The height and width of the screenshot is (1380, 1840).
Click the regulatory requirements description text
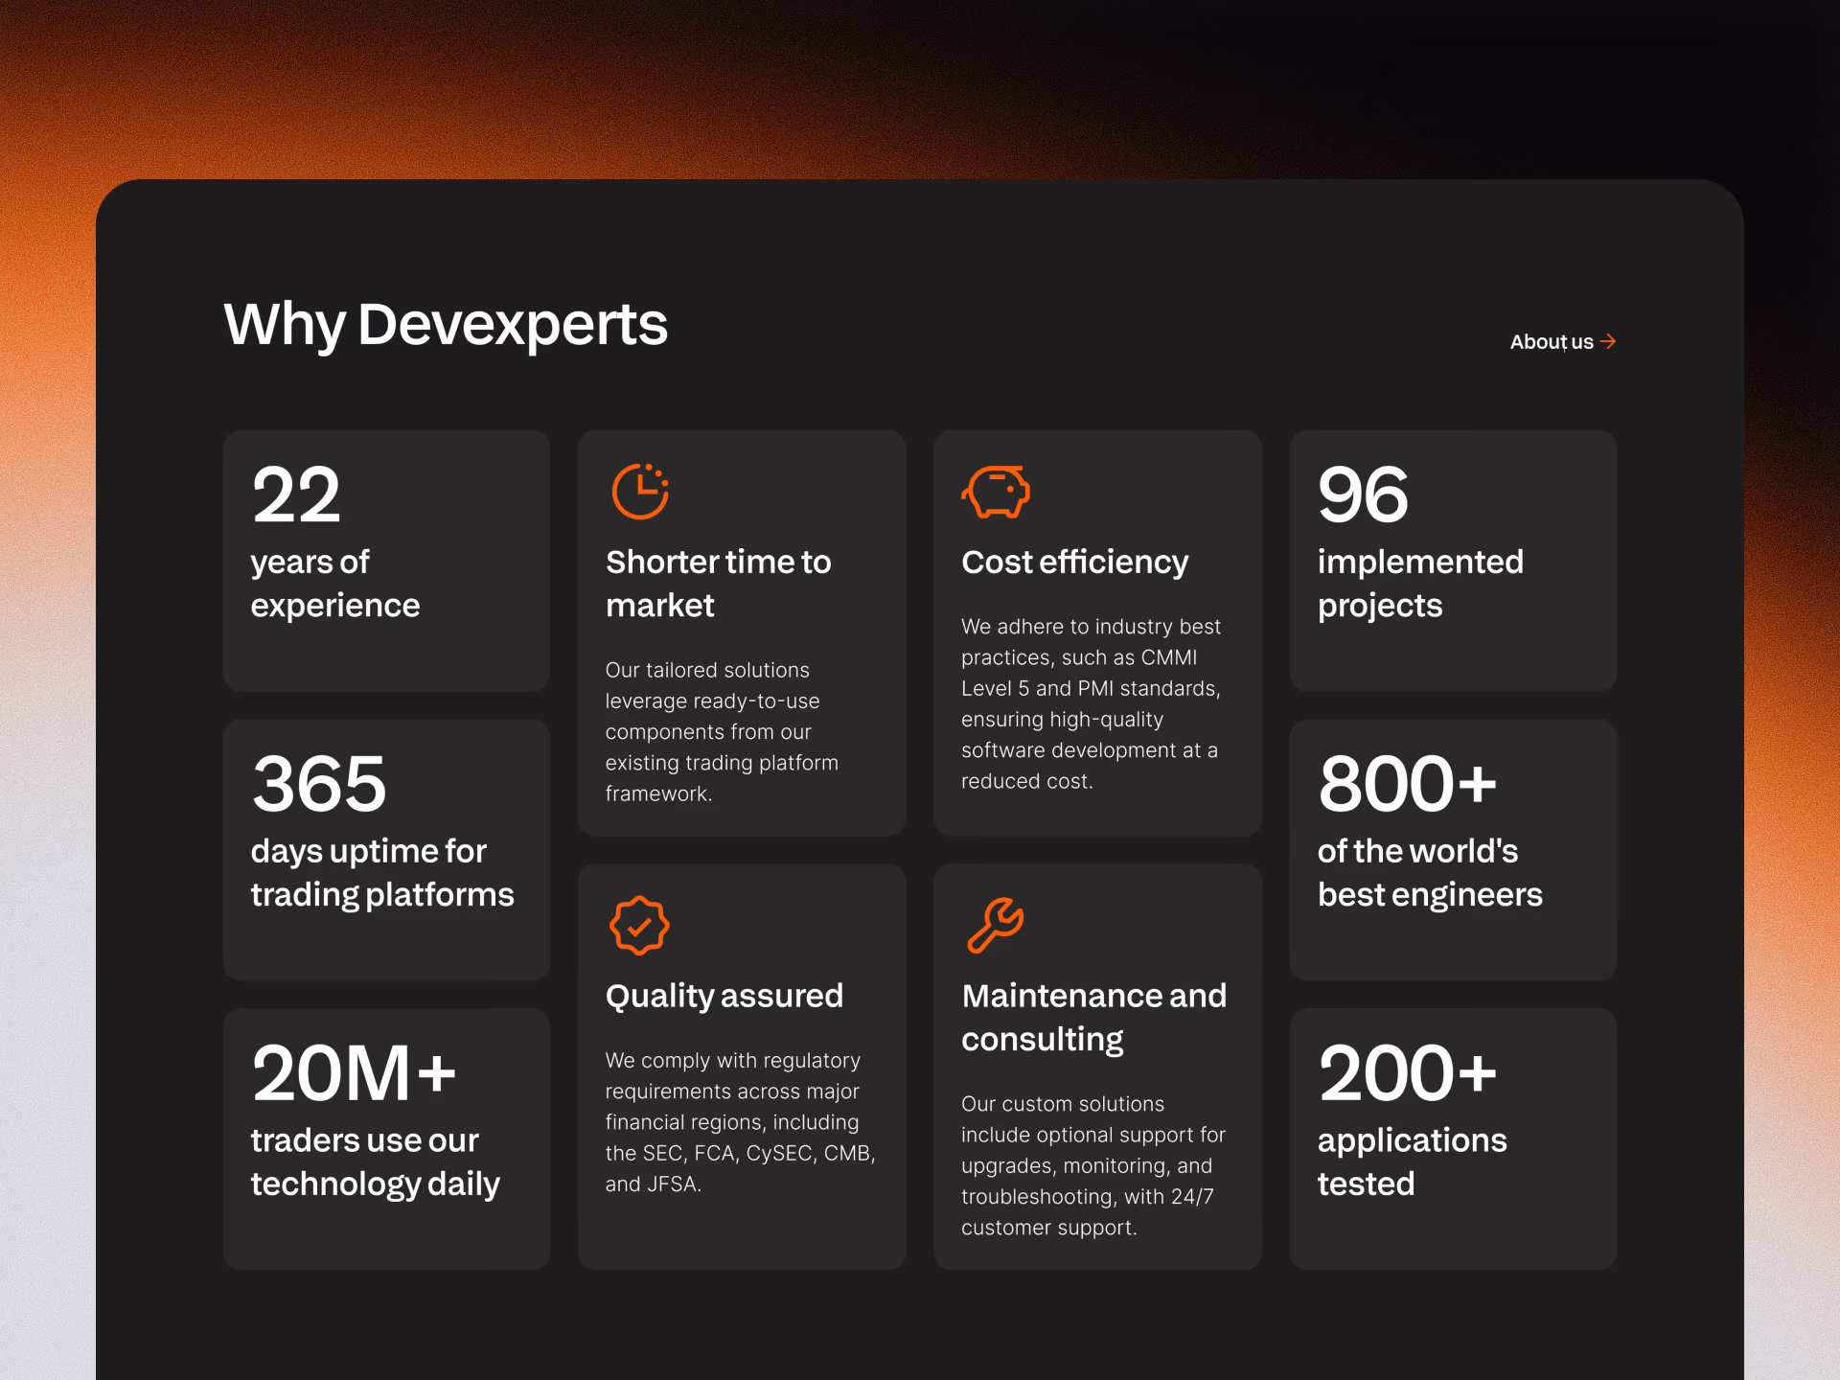(x=739, y=1121)
